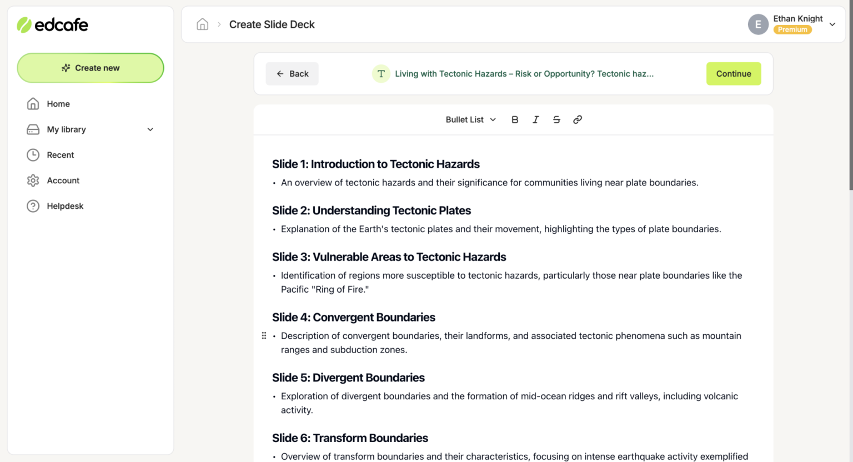Click the edcafe logo
853x462 pixels.
tap(53, 24)
